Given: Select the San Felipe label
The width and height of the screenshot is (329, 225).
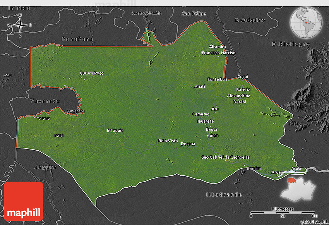Looking at the screenshot, I should tap(194, 14).
